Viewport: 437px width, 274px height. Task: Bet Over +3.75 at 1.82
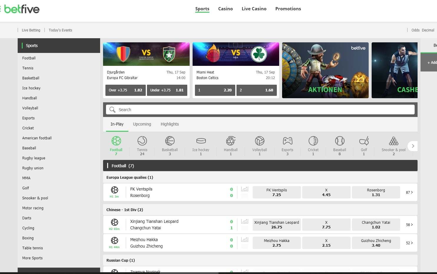point(125,90)
